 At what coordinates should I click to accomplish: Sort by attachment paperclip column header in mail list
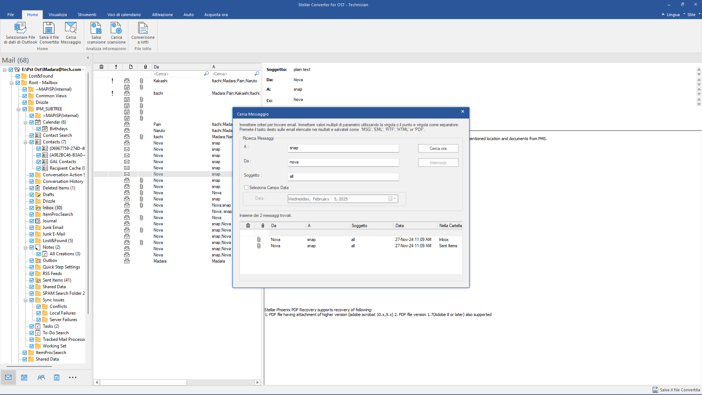[146, 67]
